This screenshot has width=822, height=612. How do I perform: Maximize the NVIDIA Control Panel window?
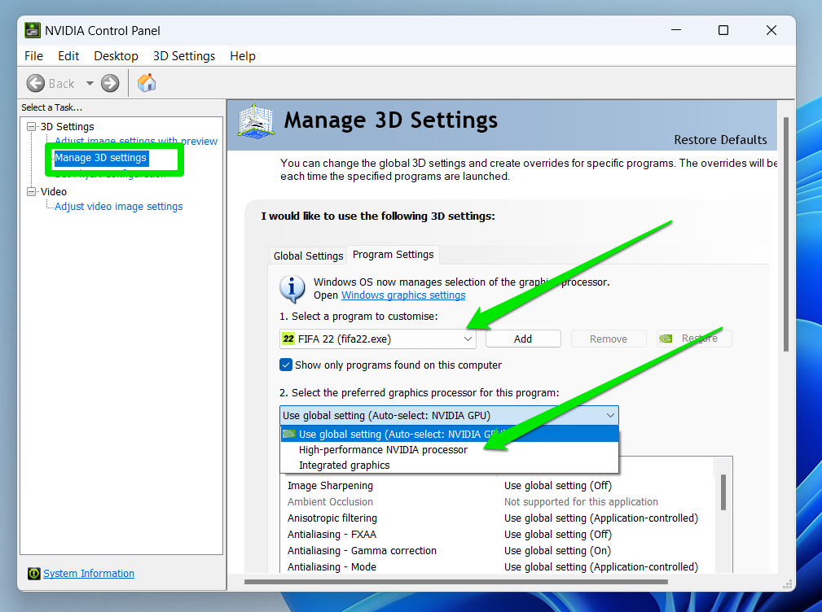723,30
